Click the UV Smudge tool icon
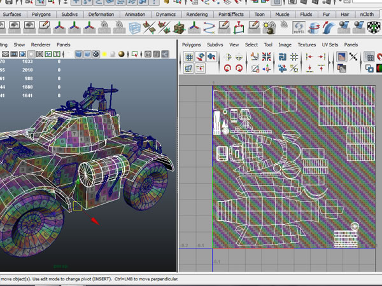The image size is (382, 286). (189, 69)
